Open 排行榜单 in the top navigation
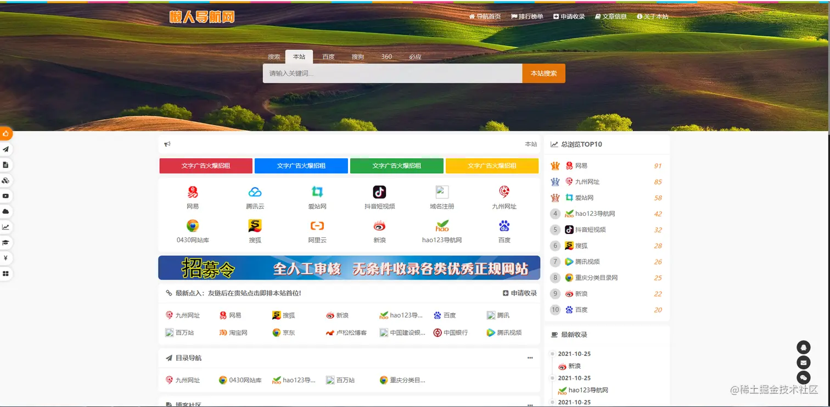The image size is (830, 407). pos(527,16)
